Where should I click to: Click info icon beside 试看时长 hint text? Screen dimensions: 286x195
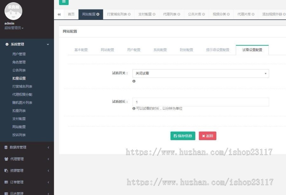tap(133, 108)
